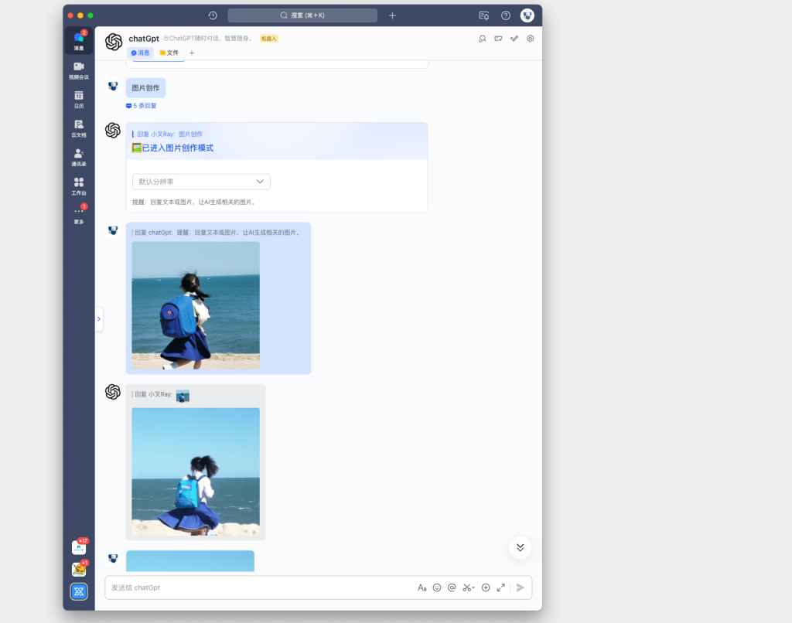
Task: Open the More menu in sidebar
Action: coord(79,215)
